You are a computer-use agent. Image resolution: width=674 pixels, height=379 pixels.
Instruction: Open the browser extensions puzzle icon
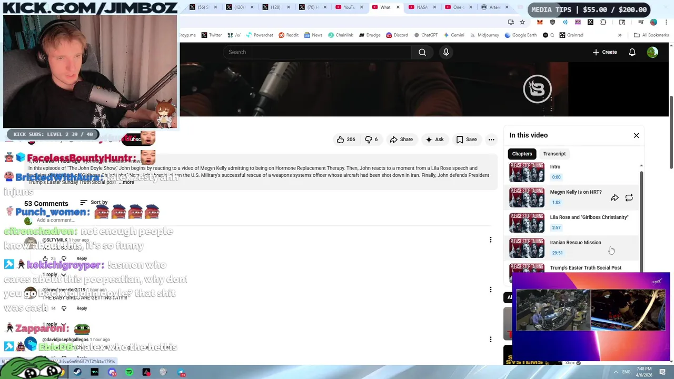tap(603, 22)
